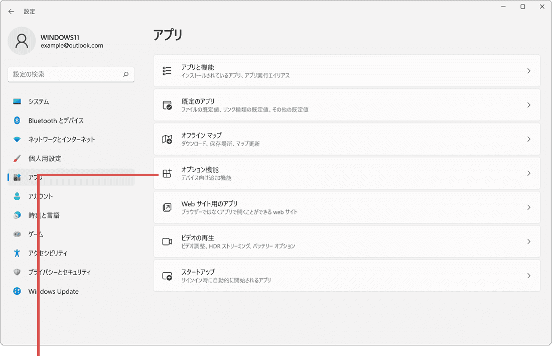This screenshot has height=356, width=552.
Task: Click the search magnifier icon
Action: 126,74
